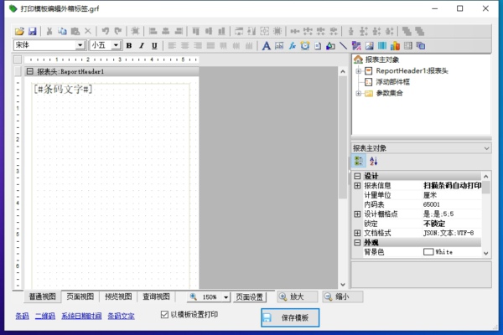The height and width of the screenshot is (335, 503).
Task: Select the 计量单位 property value 厘米
Action: point(452,195)
